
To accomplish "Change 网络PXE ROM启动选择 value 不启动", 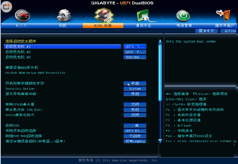I will coord(135,136).
